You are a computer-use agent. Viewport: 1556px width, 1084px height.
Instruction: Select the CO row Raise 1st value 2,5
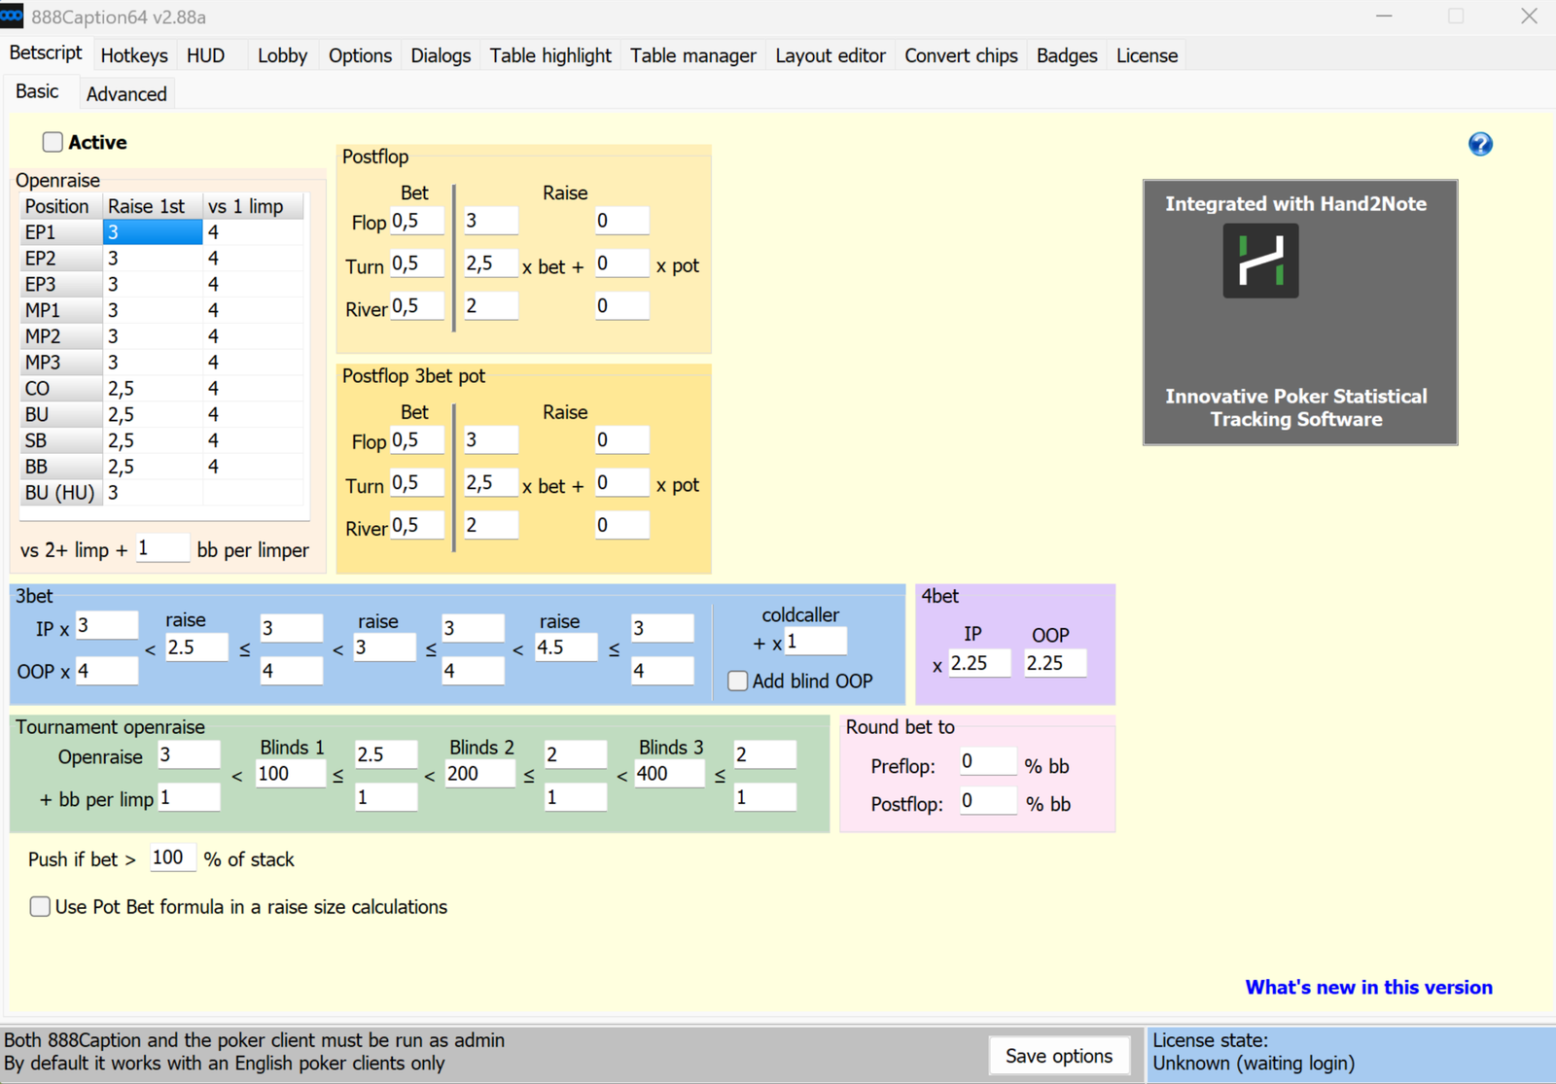click(x=153, y=389)
